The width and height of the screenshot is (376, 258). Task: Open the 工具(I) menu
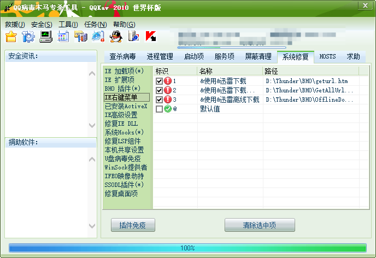pos(68,24)
